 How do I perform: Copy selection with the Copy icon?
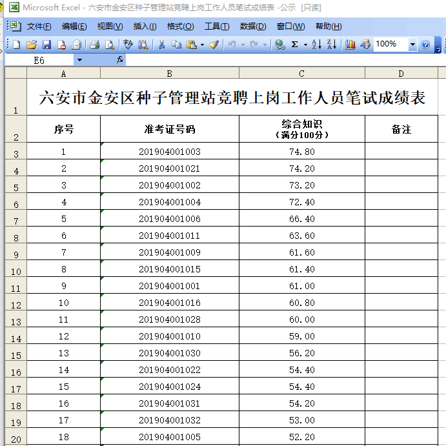pyautogui.click(x=177, y=45)
